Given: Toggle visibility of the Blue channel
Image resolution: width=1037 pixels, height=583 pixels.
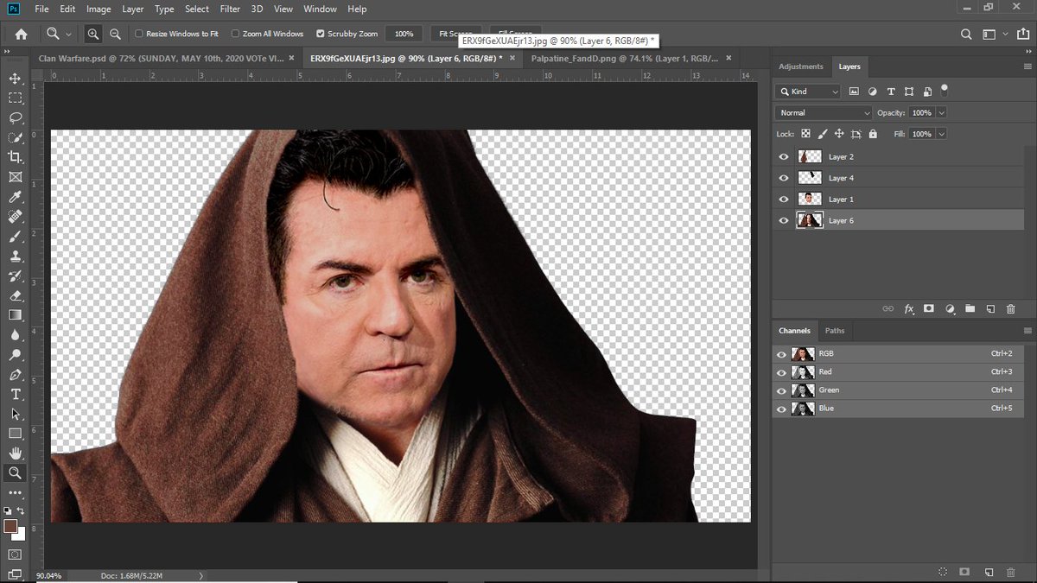Looking at the screenshot, I should (782, 409).
